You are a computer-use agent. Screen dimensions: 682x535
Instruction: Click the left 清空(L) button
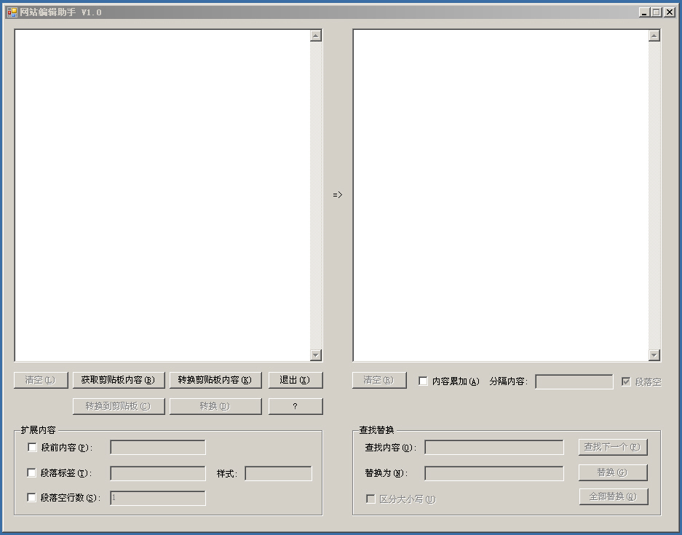pyautogui.click(x=41, y=380)
